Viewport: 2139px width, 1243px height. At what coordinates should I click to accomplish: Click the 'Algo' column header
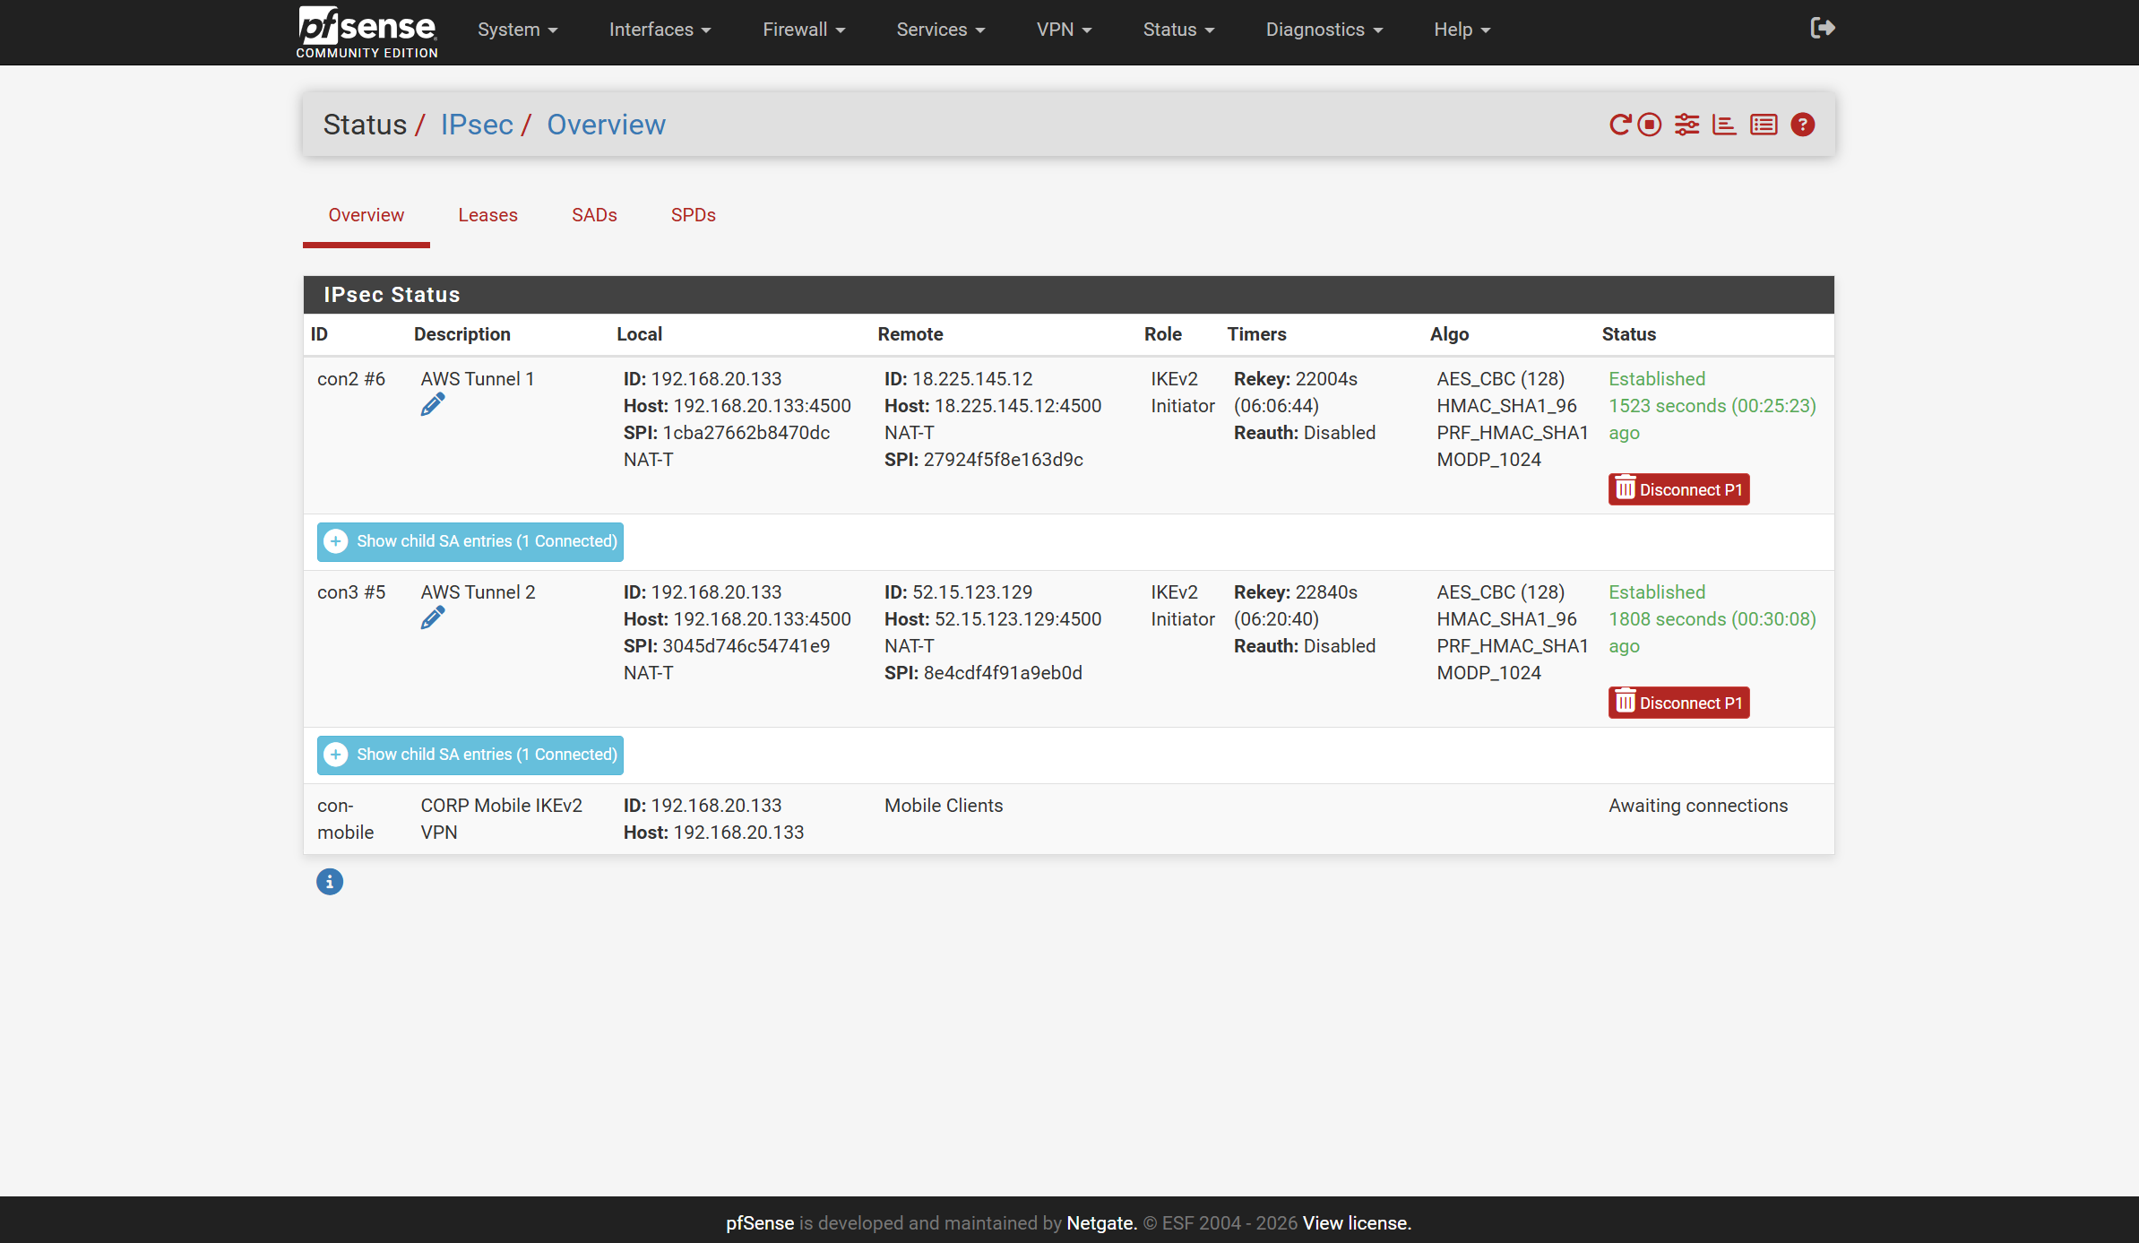tap(1449, 334)
